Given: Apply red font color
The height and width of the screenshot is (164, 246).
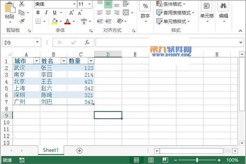Looking at the screenshot, I should pyautogui.click(x=67, y=21).
